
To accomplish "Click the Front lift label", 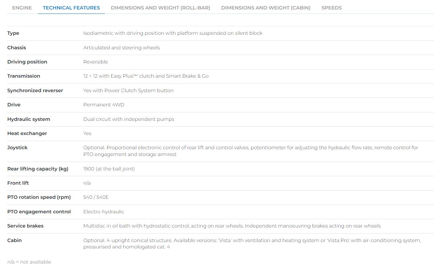I will point(18,183).
